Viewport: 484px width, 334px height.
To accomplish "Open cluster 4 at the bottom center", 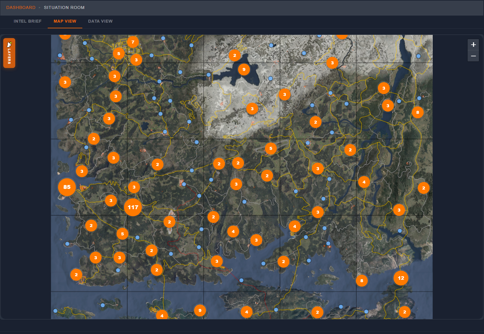I will pyautogui.click(x=247, y=312).
